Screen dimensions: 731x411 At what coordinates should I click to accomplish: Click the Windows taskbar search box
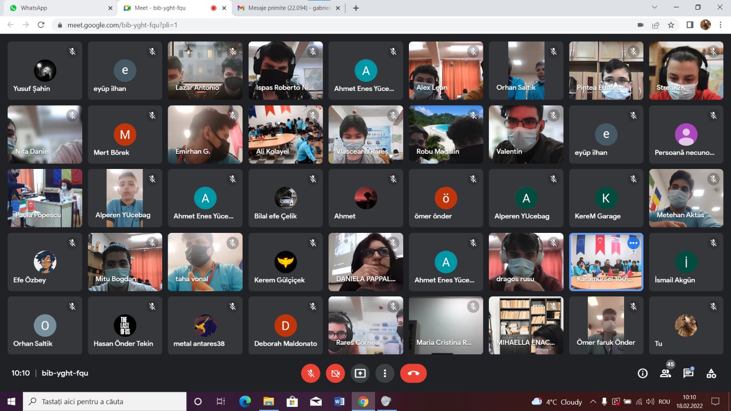[x=105, y=402]
